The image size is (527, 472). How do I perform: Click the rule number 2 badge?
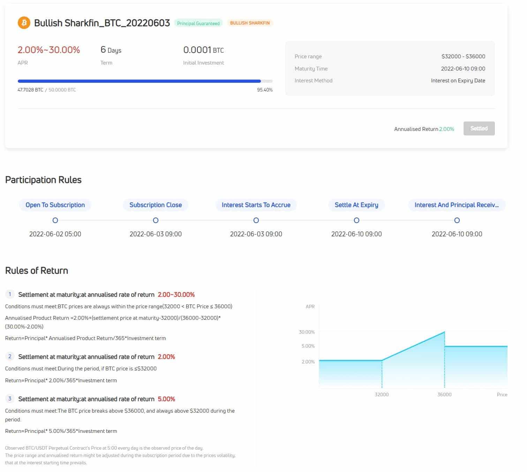click(10, 356)
